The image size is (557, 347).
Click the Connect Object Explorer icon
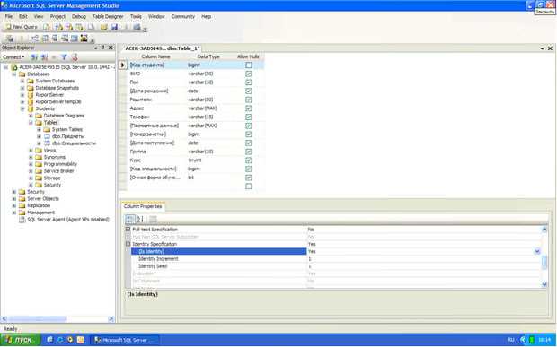point(34,56)
